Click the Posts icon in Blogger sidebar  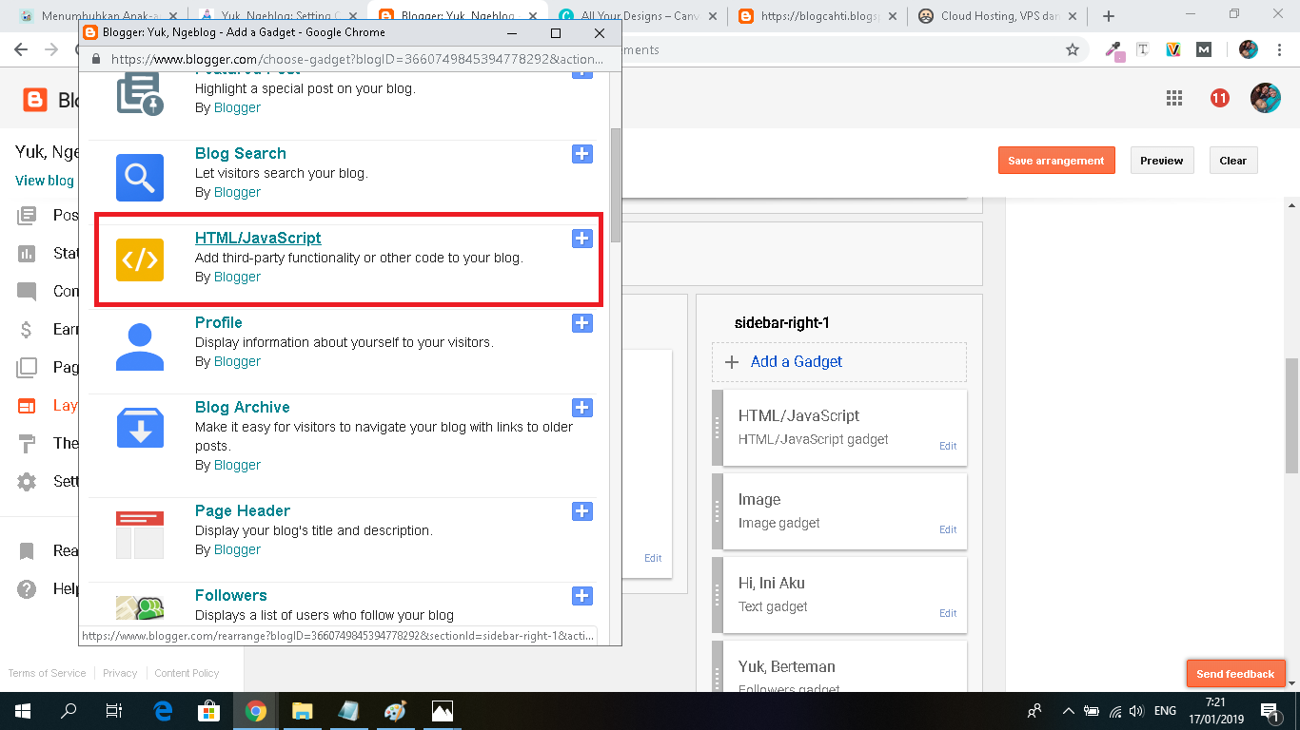click(27, 216)
